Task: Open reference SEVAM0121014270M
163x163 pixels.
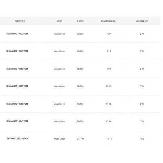Action: pyautogui.click(x=17, y=51)
